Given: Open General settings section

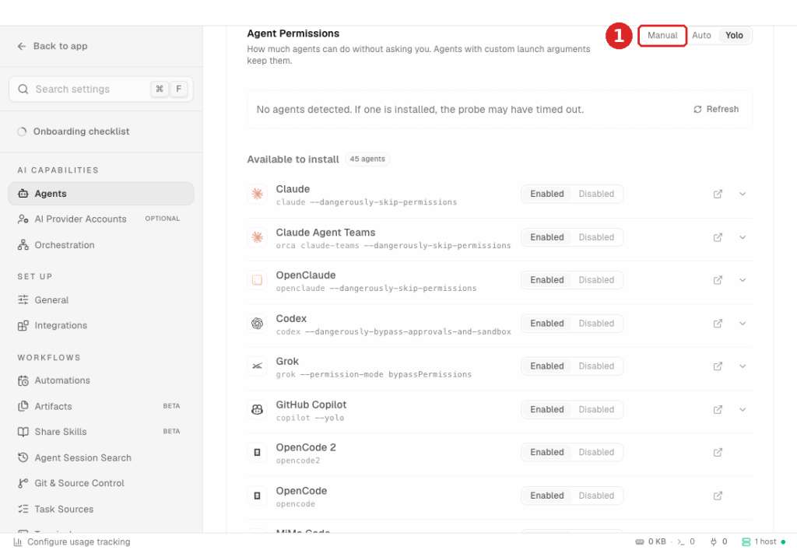Looking at the screenshot, I should [101, 300].
